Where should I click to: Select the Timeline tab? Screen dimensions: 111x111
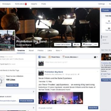(x=21, y=50)
